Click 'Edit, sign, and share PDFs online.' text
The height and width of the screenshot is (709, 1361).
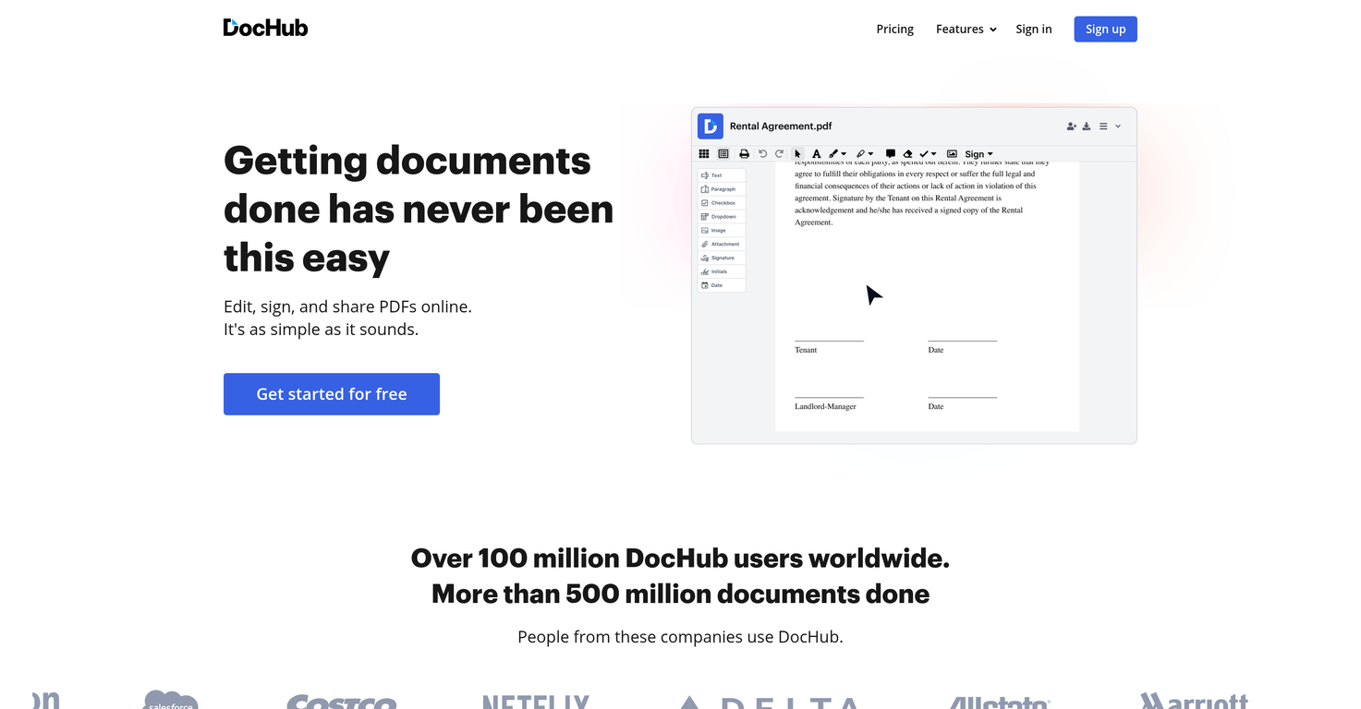coord(347,306)
